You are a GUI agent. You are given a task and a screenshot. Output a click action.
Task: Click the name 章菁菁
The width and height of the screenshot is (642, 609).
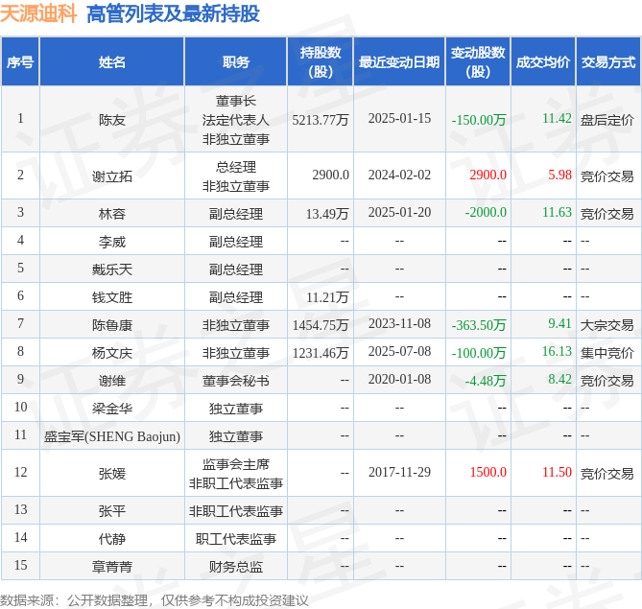coord(111,567)
